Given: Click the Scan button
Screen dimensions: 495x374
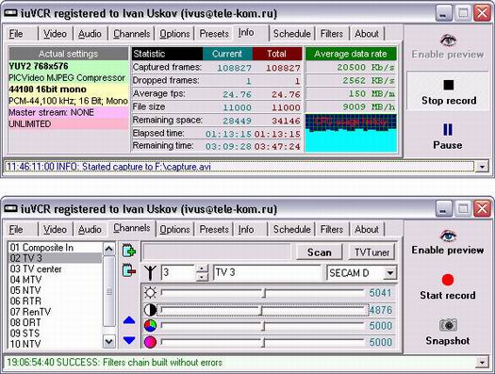Looking at the screenshot, I should [x=320, y=252].
